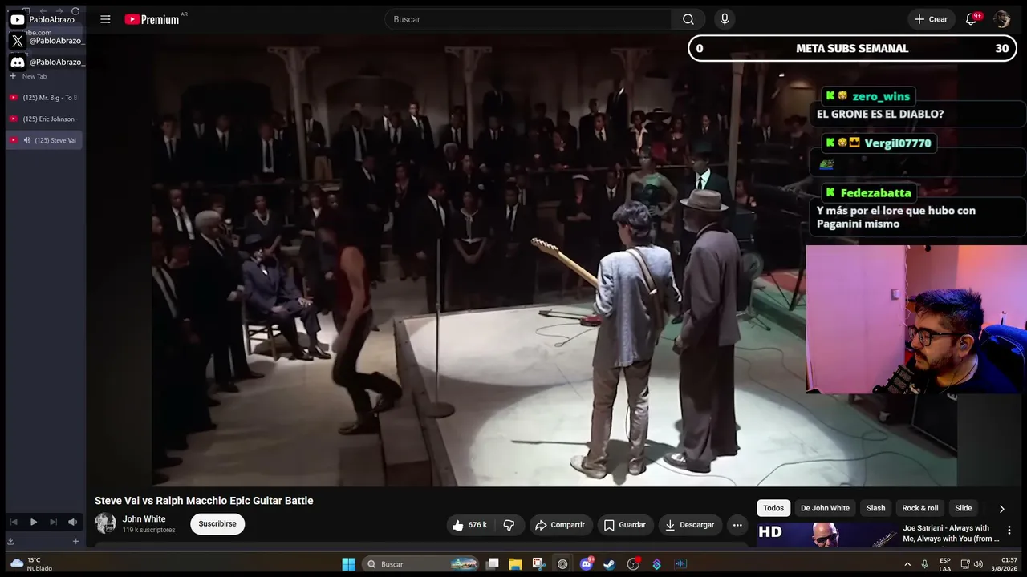Open the account avatar menu
1027x577 pixels.
tap(1001, 19)
